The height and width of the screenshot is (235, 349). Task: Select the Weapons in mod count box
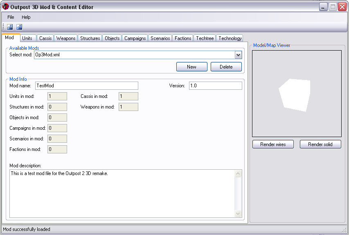128,107
